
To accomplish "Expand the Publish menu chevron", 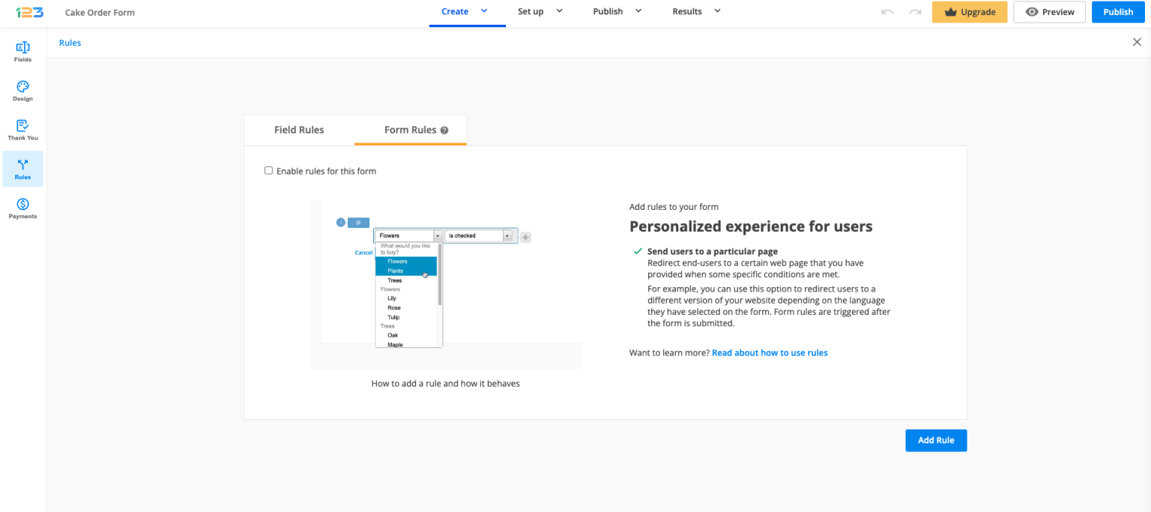I will 638,10.
